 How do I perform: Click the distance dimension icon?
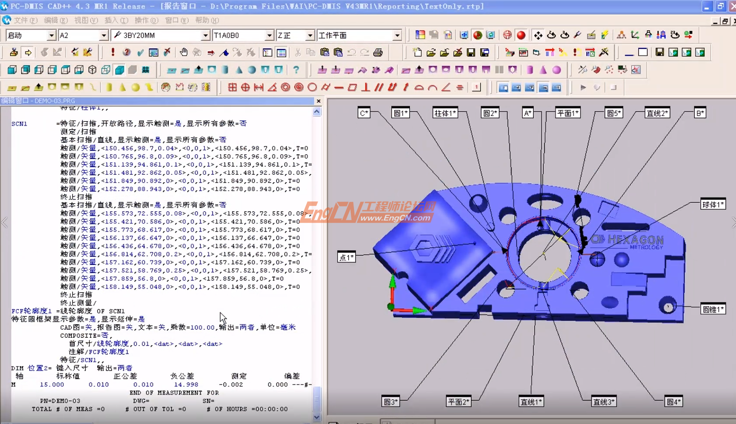pyautogui.click(x=259, y=87)
